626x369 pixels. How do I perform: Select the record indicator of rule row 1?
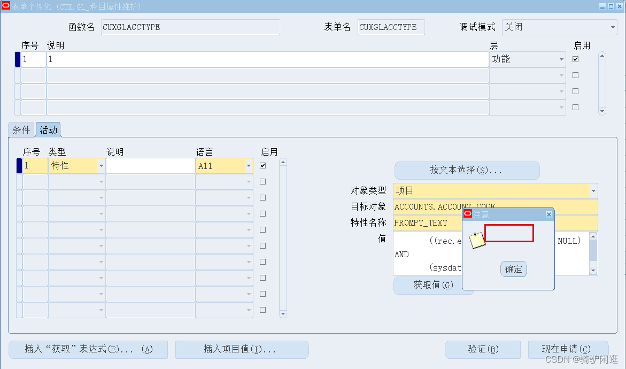18,59
